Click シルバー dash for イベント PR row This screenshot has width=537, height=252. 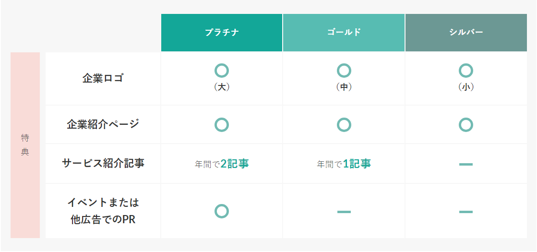pos(466,212)
